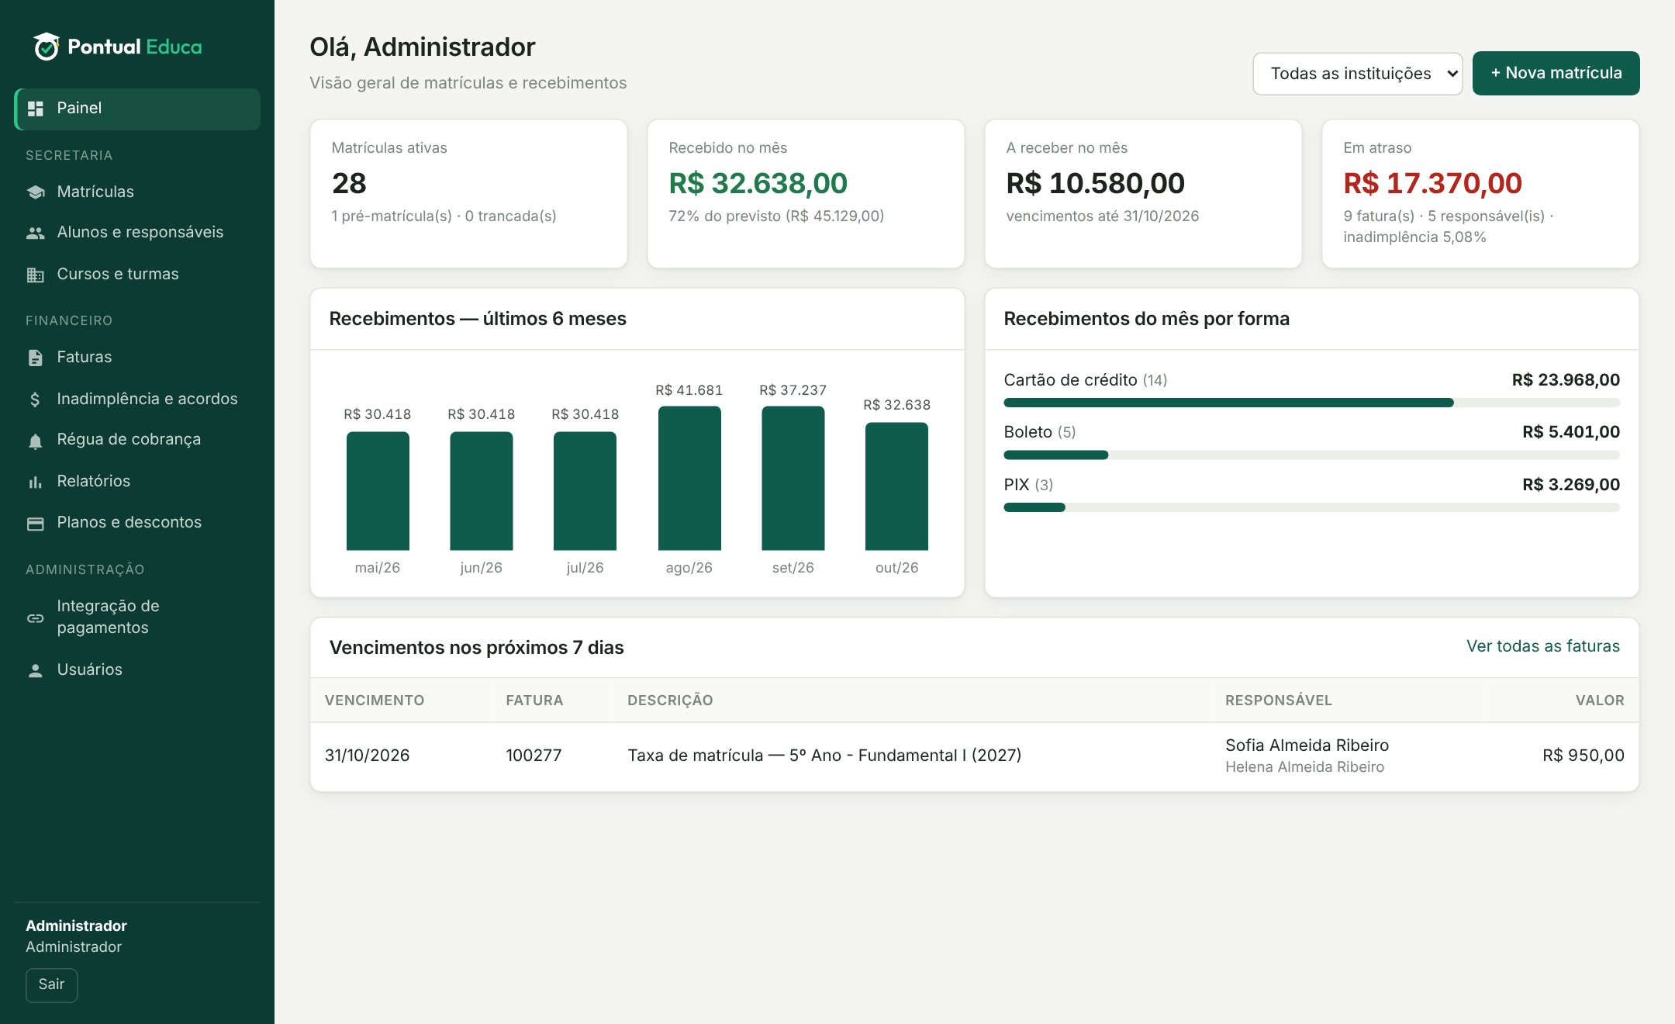Open the Matrículas menu item
This screenshot has width=1675, height=1024.
coord(137,192)
